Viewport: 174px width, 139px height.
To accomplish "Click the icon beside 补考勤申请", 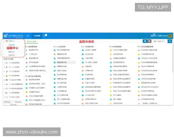I will click(83, 71).
